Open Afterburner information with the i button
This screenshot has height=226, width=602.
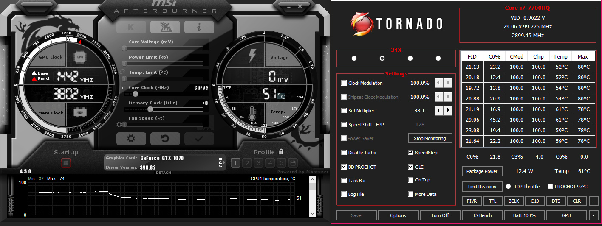(199, 27)
